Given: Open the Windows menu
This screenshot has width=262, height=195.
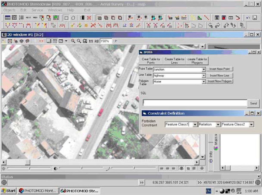Looking at the screenshot, I should (x=55, y=10).
